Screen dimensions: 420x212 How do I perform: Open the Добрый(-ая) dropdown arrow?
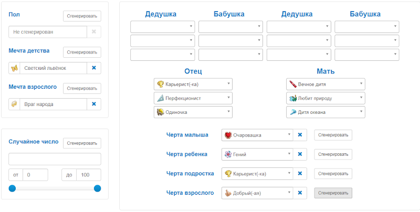[x=289, y=192]
